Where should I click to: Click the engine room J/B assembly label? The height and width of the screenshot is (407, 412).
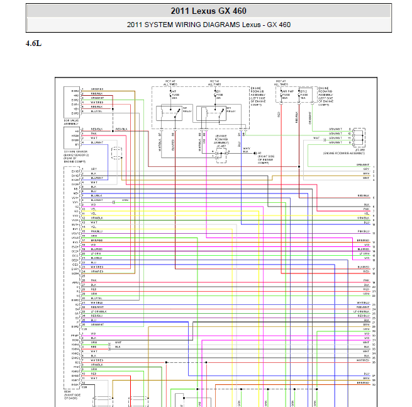(258, 96)
